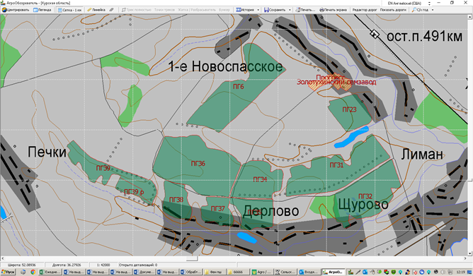The width and height of the screenshot is (473, 276).
Task: Expand the История dropdown arrow
Action: pos(258,10)
